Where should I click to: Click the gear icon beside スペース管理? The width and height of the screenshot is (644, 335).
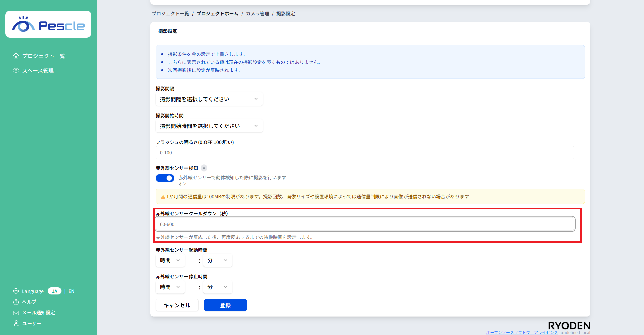click(16, 70)
